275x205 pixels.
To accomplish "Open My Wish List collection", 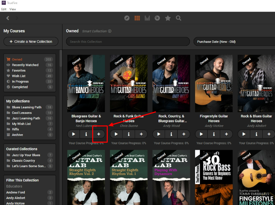I will [x=30, y=124].
